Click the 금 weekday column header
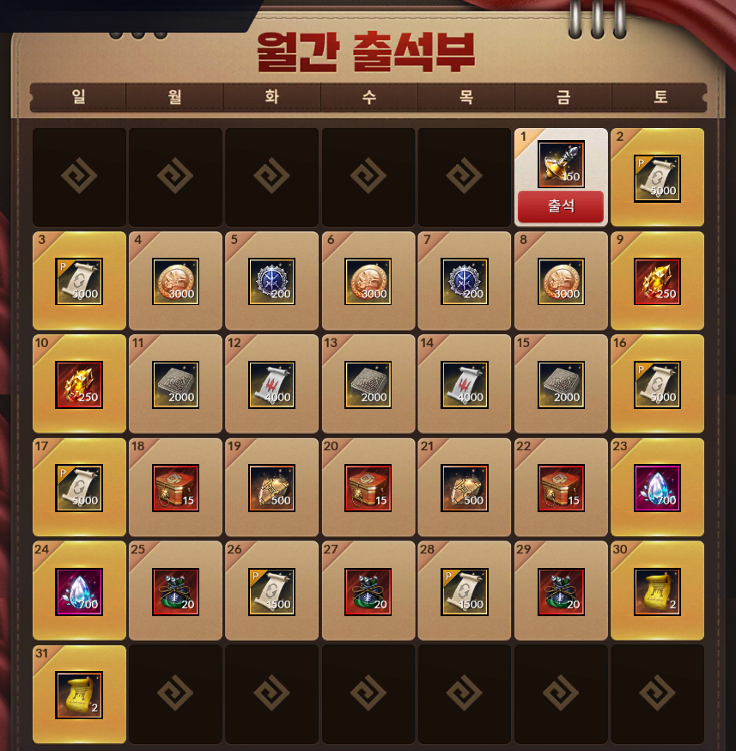Viewport: 736px width, 751px height. (563, 97)
